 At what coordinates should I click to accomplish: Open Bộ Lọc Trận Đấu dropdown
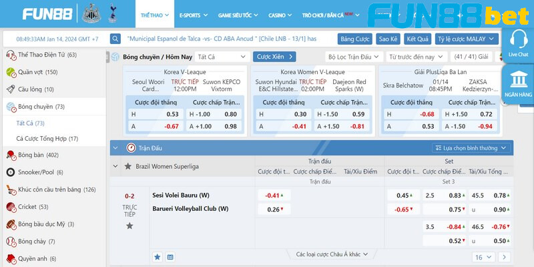[x=354, y=57]
